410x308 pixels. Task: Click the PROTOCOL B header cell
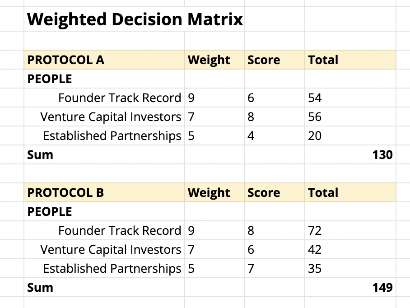coord(104,193)
